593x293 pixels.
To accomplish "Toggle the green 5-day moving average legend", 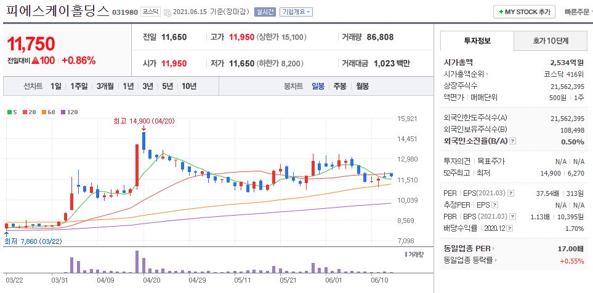I will coord(11,112).
